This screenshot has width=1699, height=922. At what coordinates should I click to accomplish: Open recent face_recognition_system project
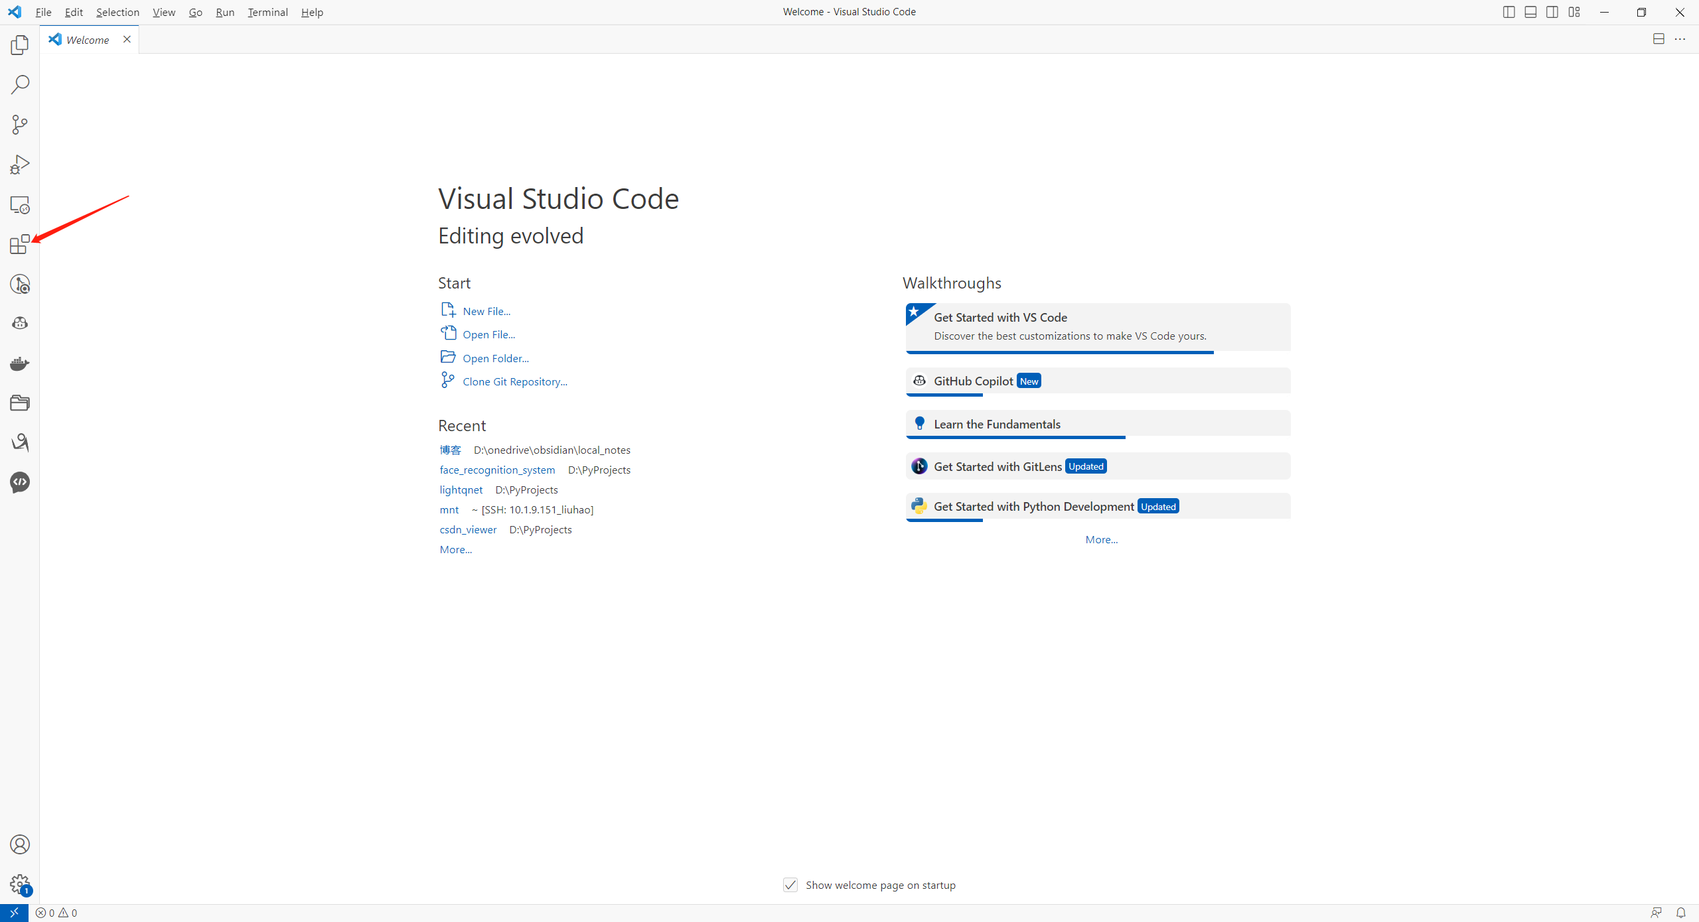[497, 470]
